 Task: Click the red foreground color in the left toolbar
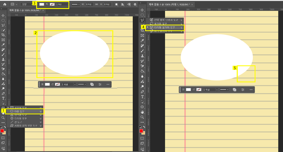pos(2,131)
